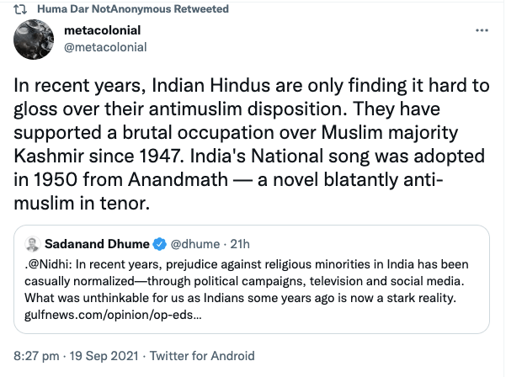The width and height of the screenshot is (506, 377).
Task: Click the @metacolonial handle
Action: tap(104, 49)
